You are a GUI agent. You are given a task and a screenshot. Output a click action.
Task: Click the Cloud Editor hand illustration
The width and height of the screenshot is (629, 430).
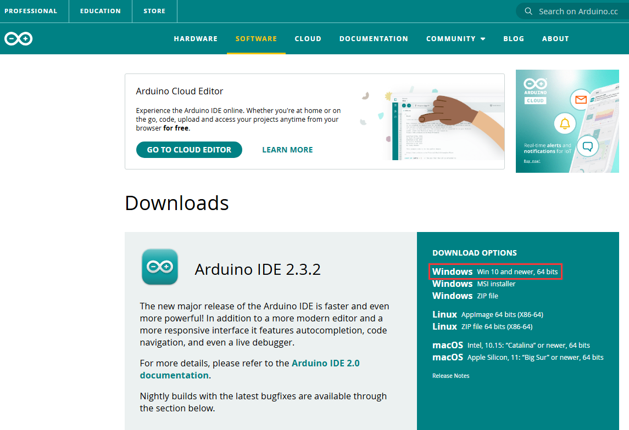[431, 125]
